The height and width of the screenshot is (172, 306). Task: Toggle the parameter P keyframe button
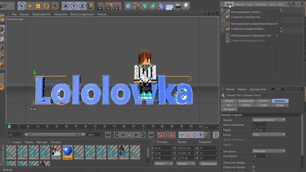tap(201, 135)
